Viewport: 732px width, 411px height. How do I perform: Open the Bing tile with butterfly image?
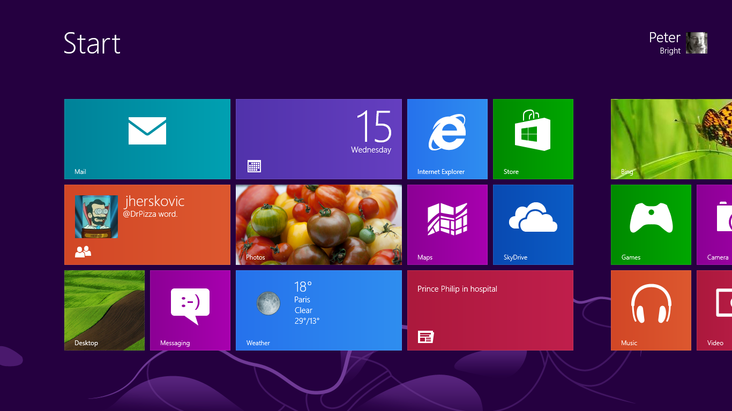pyautogui.click(x=670, y=139)
